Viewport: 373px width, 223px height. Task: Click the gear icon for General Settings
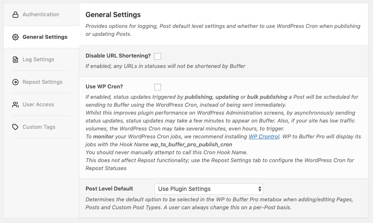[x=15, y=37]
